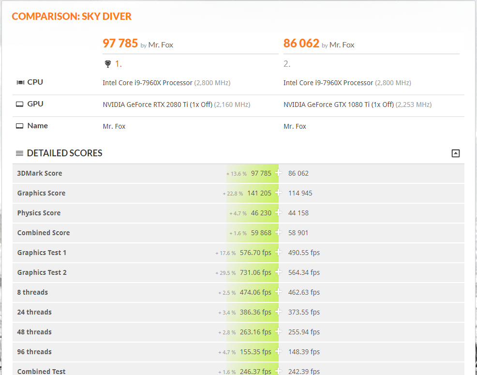This screenshot has width=477, height=375.
Task: Click the + 29.5 % difference value
Action: click(225, 273)
